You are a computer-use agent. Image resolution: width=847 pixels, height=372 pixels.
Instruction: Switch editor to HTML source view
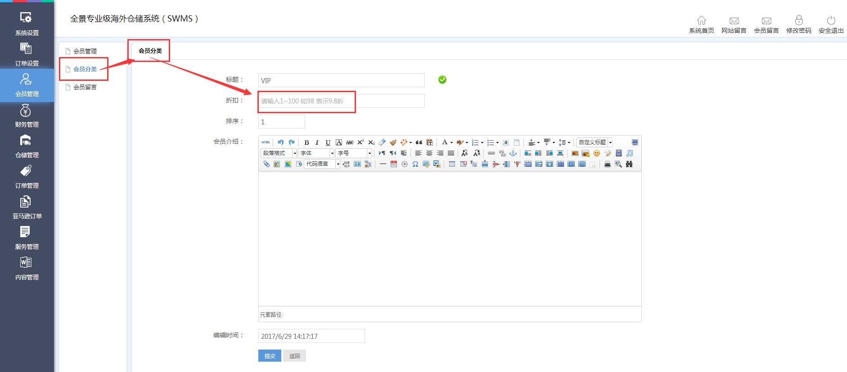[x=266, y=142]
